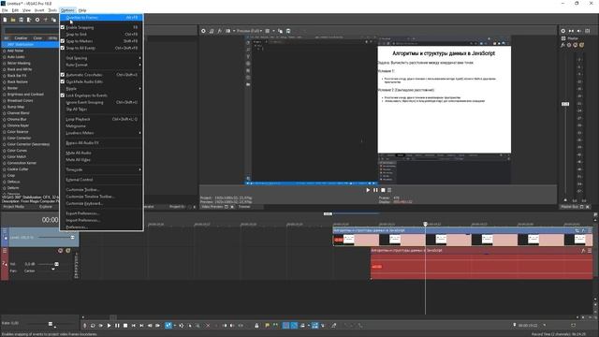Viewport: 599px width, 337px height.
Task: Expand the Loudness Meters submenu
Action: (x=101, y=133)
